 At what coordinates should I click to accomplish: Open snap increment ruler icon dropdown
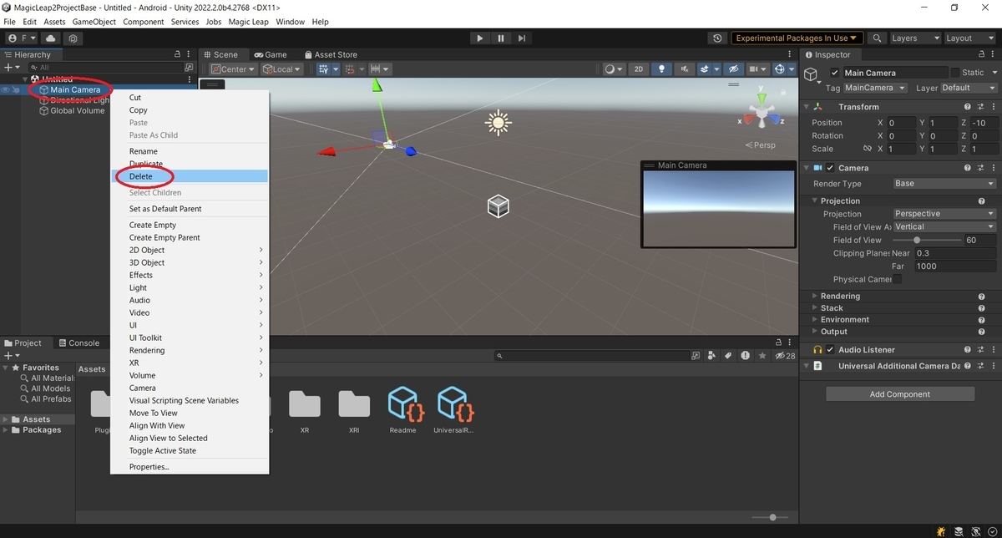(x=380, y=69)
